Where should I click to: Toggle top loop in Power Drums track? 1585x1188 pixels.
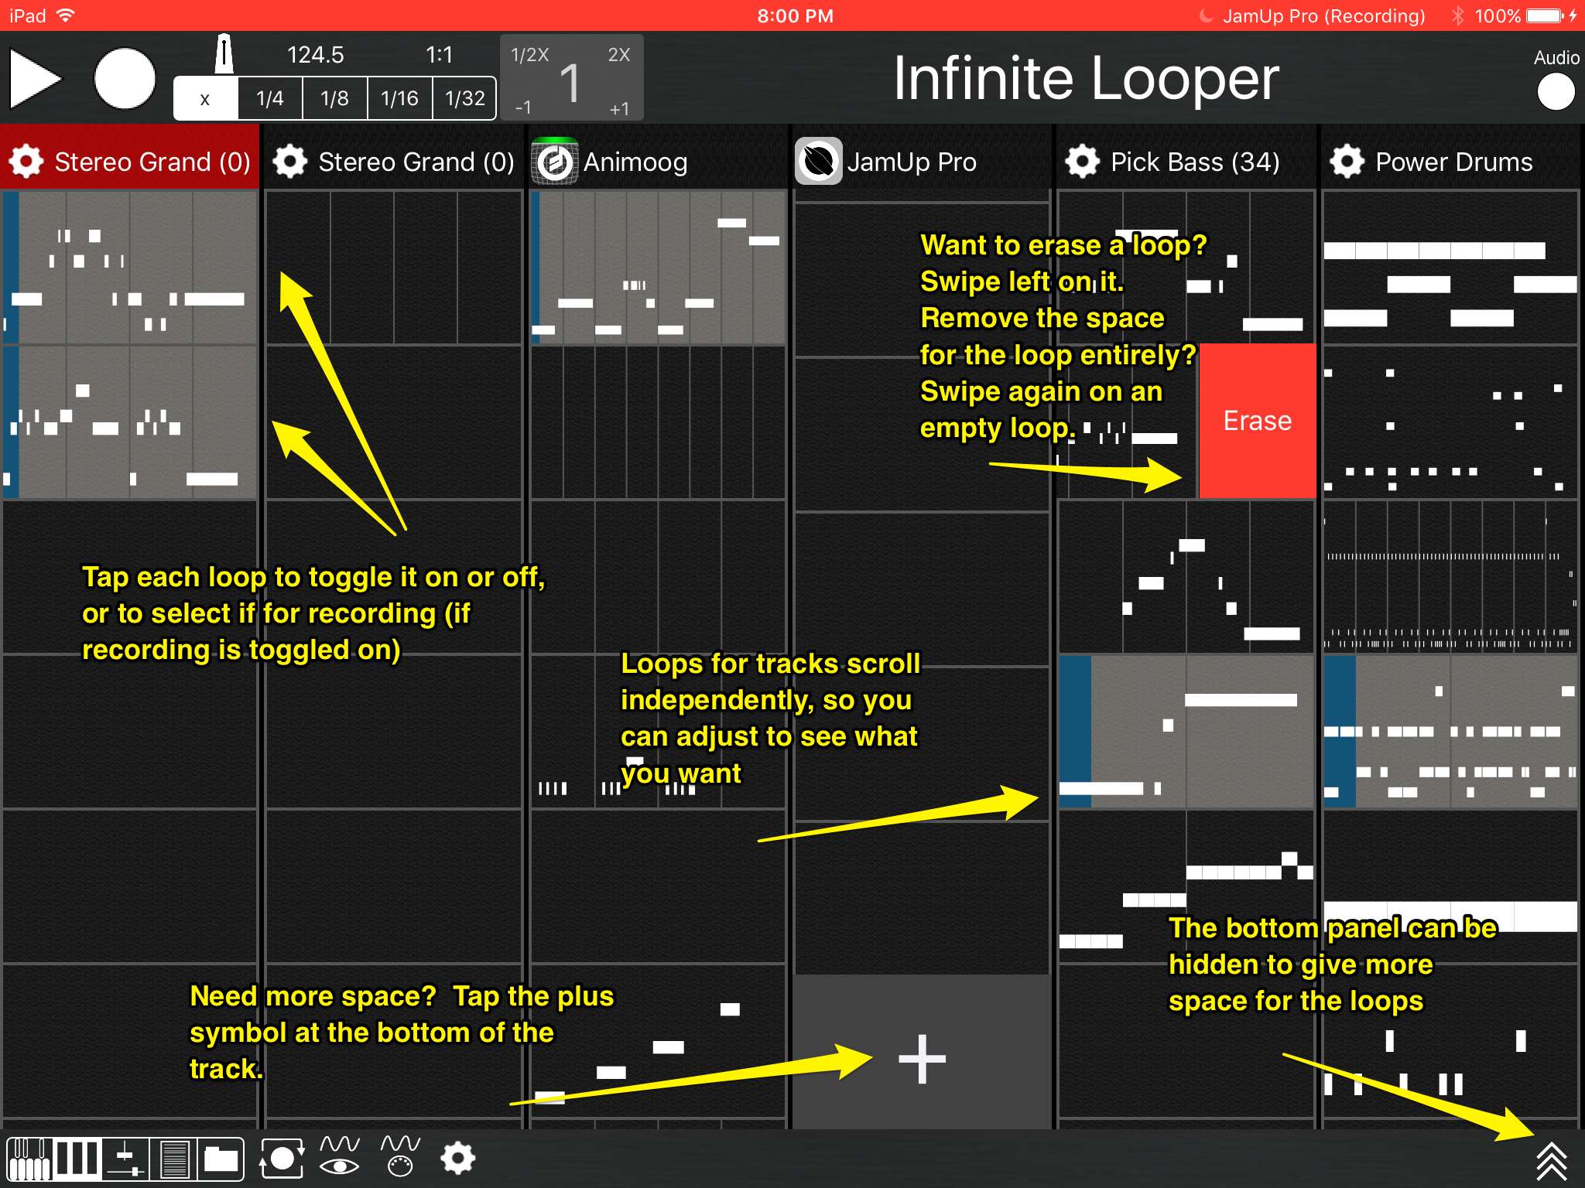click(1451, 268)
